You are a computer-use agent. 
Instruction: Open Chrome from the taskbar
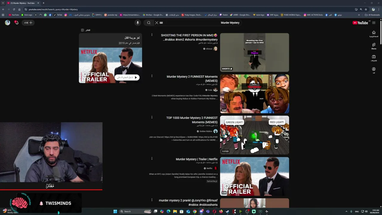tap(195, 211)
